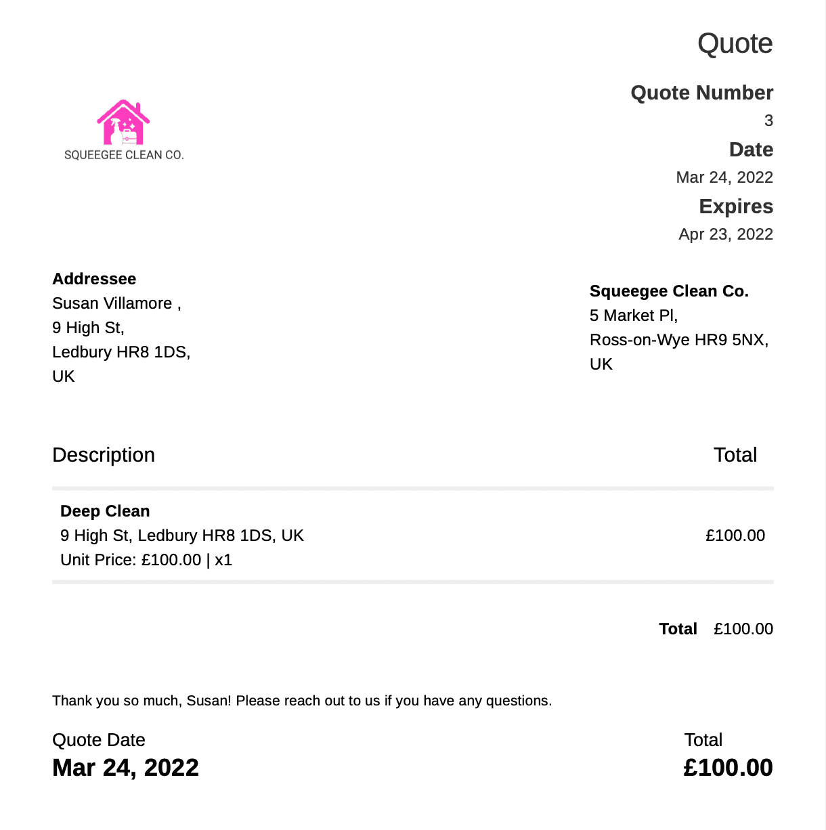This screenshot has height=830, width=826.
Task: Click the large bold £100.00 footer total
Action: pos(728,768)
